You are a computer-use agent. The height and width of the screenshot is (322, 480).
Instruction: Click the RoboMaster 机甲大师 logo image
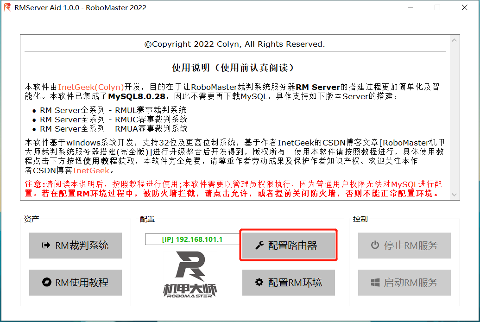(x=190, y=274)
